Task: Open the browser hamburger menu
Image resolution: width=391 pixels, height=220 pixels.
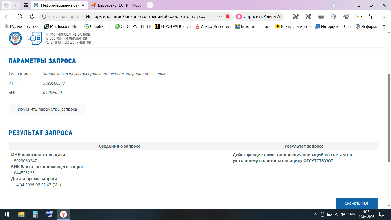Action: [x=346, y=5]
